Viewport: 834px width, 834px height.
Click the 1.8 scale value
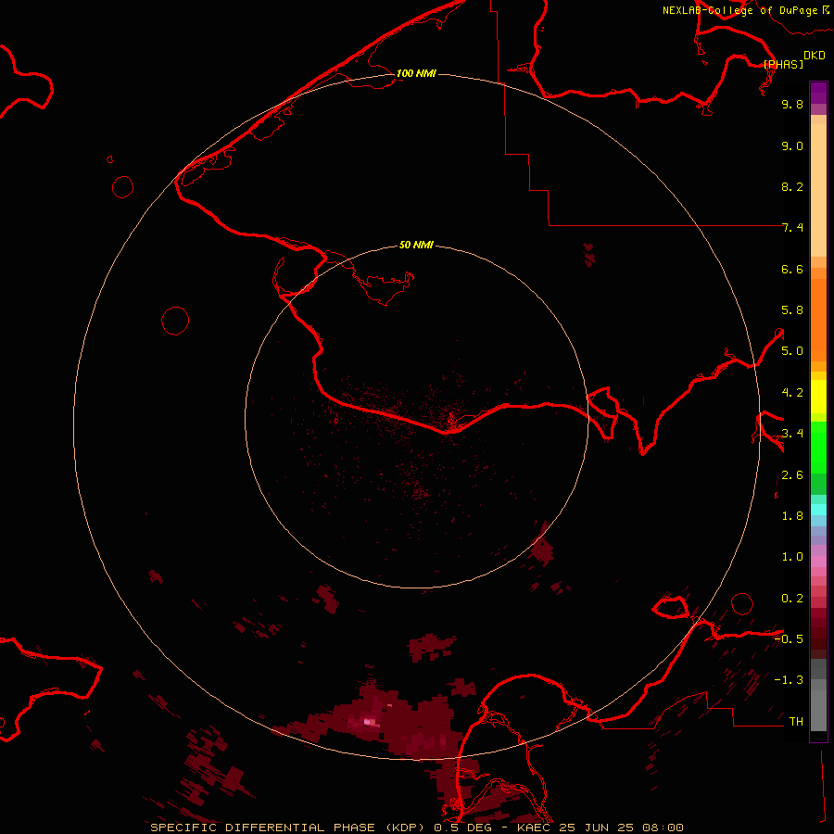click(792, 516)
